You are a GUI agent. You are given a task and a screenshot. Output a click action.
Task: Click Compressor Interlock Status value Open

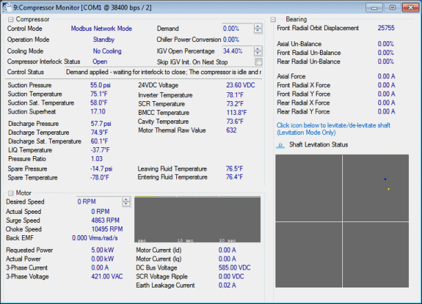pos(100,61)
